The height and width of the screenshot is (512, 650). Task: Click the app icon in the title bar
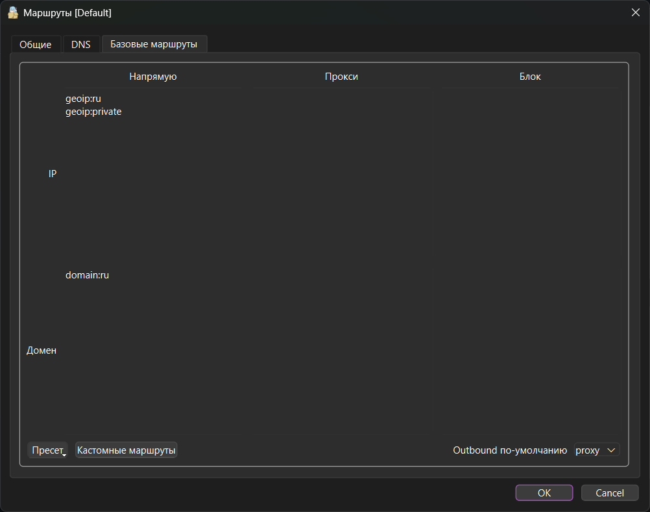(x=13, y=12)
